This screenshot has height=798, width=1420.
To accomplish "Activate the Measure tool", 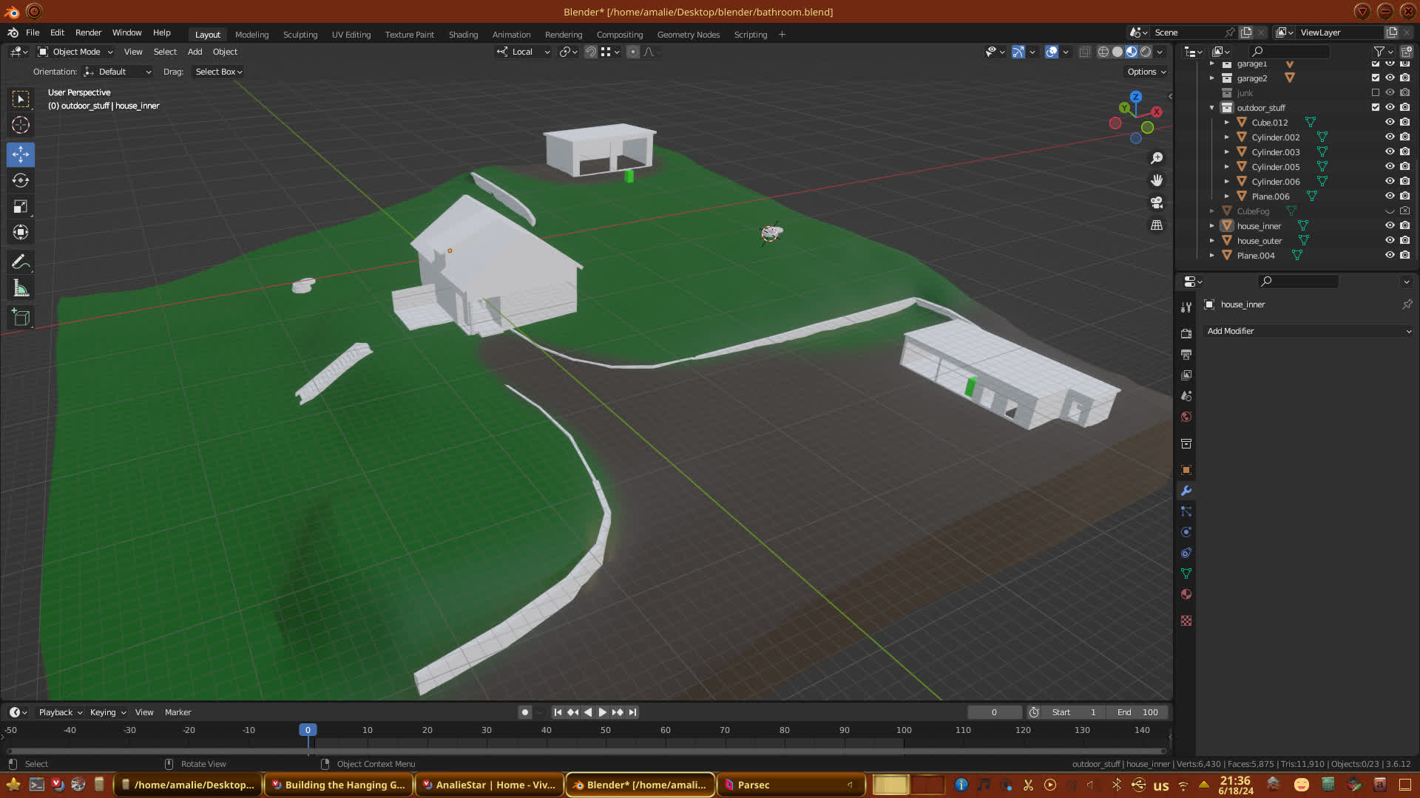I will coord(21,289).
